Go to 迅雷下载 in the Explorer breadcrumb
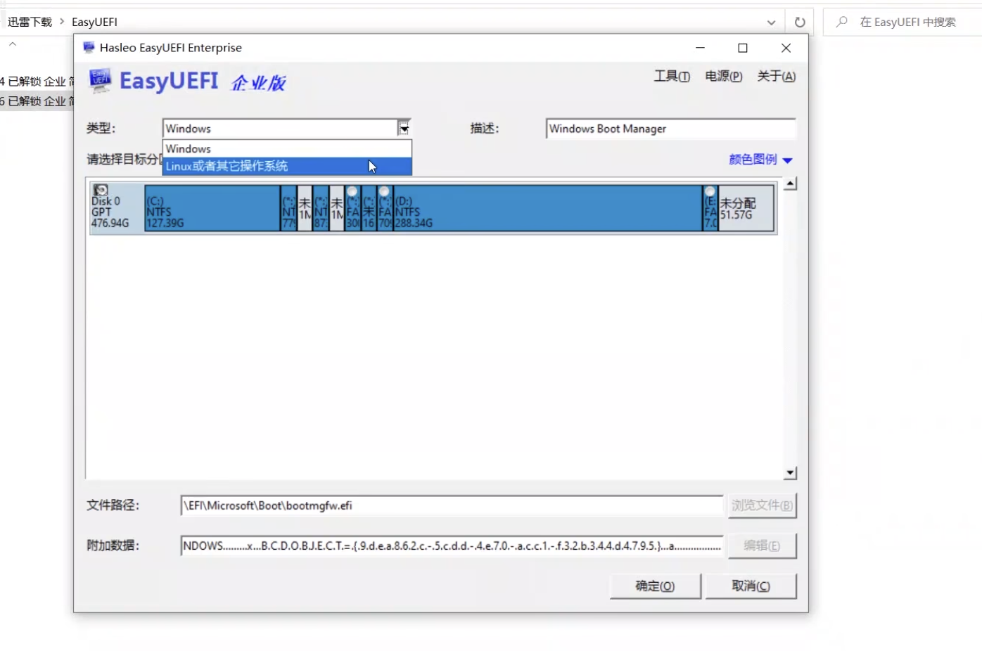This screenshot has width=982, height=651. coord(30,22)
